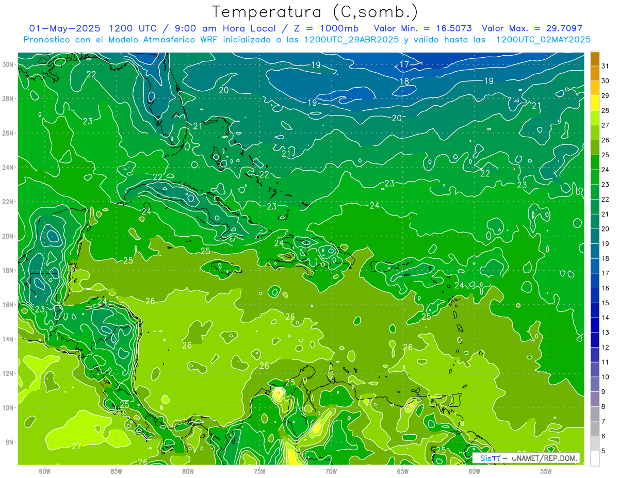The image size is (619, 478).
Task: Click the 12N latitude axis label
Action: click(7, 373)
